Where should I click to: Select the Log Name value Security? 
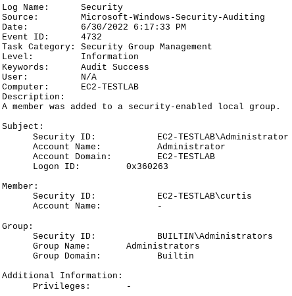click(102, 7)
